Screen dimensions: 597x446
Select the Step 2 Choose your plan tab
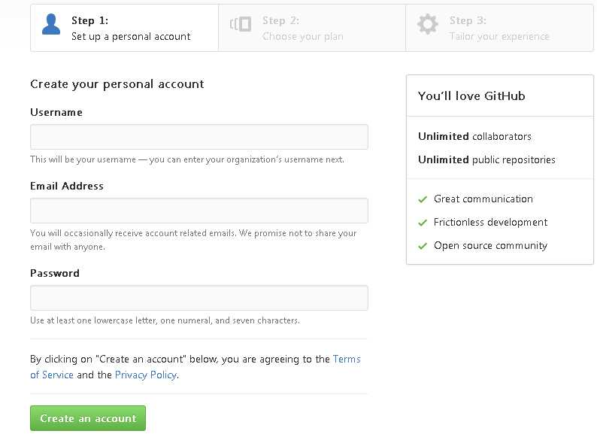point(312,28)
